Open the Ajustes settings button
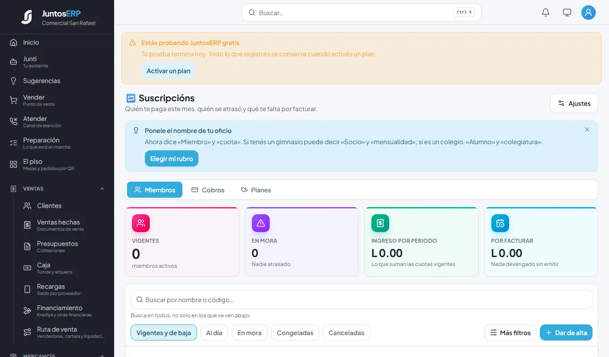The width and height of the screenshot is (609, 357). tap(574, 103)
